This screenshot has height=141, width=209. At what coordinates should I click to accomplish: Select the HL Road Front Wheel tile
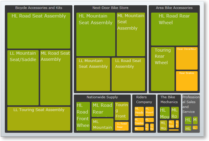83,116
